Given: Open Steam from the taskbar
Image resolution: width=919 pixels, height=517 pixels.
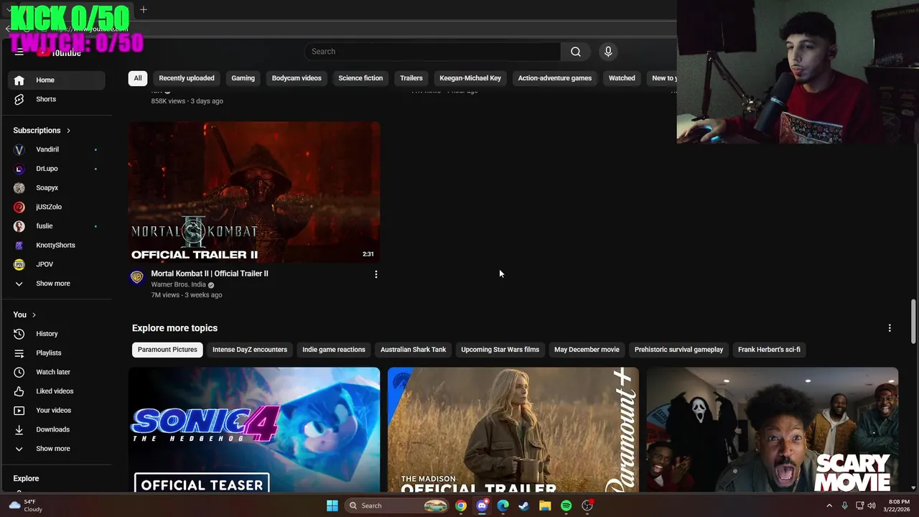Looking at the screenshot, I should (524, 506).
